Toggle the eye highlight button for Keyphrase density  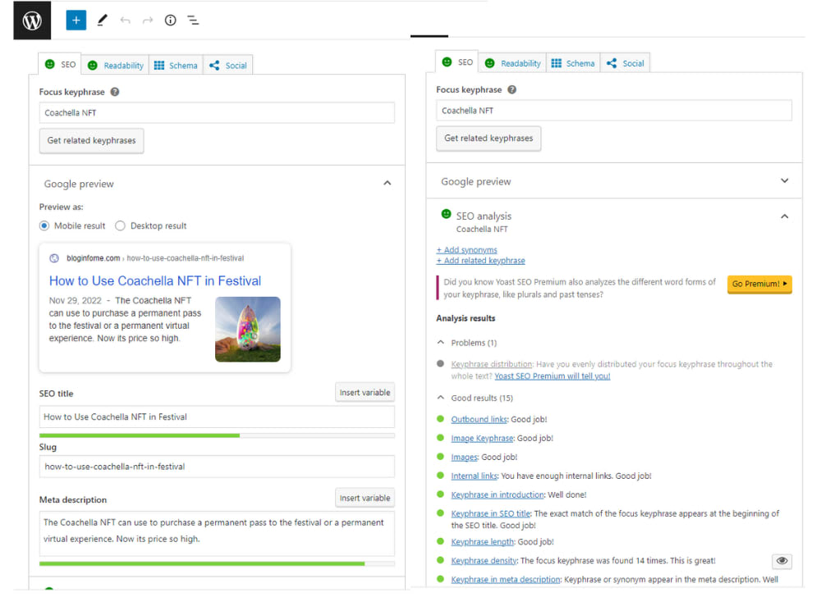point(782,561)
